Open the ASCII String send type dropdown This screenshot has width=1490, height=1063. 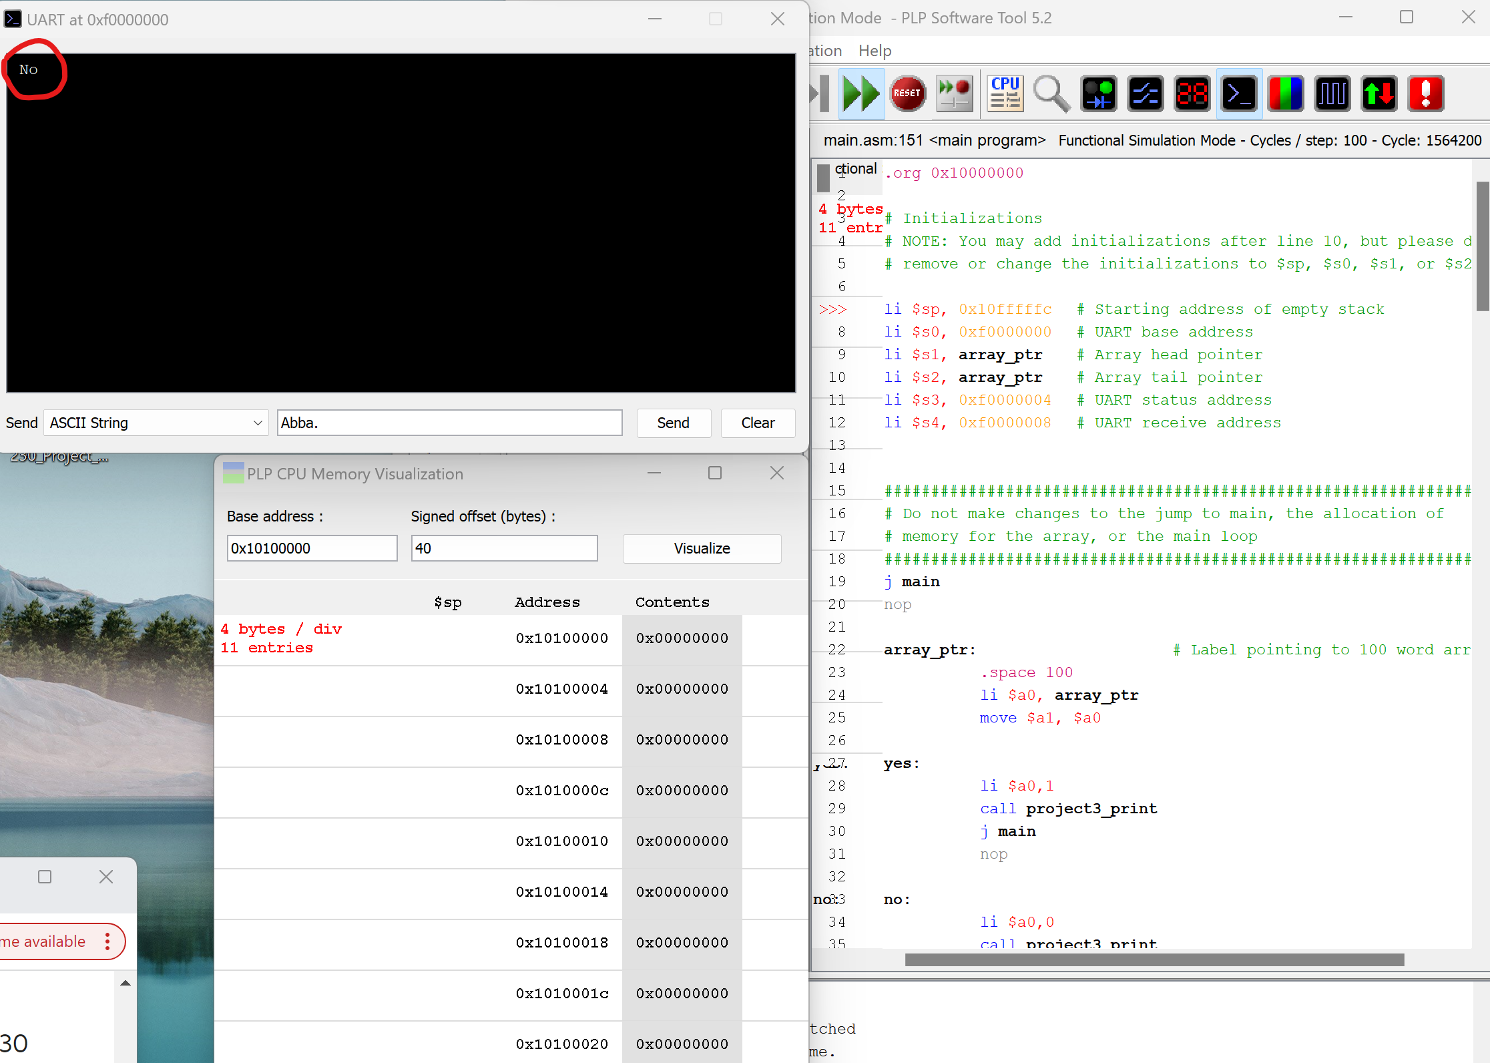(x=156, y=423)
